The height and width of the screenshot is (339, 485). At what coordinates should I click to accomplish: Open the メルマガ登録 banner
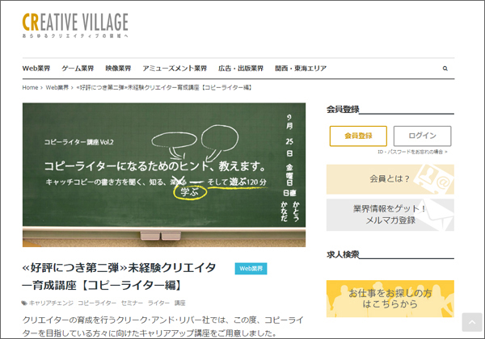click(x=390, y=214)
